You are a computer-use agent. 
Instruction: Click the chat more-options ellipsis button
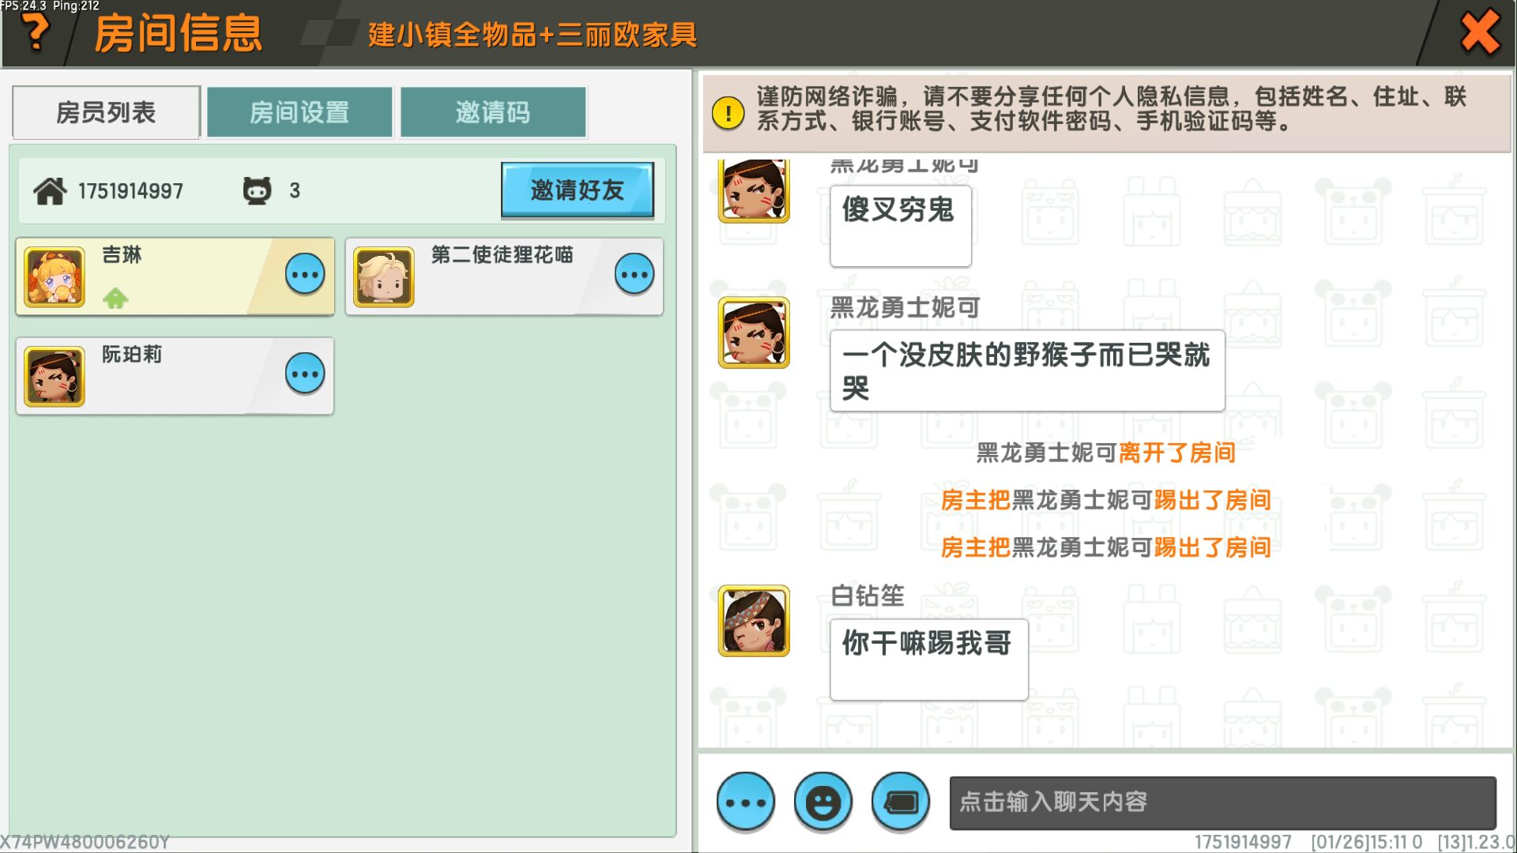coord(745,802)
